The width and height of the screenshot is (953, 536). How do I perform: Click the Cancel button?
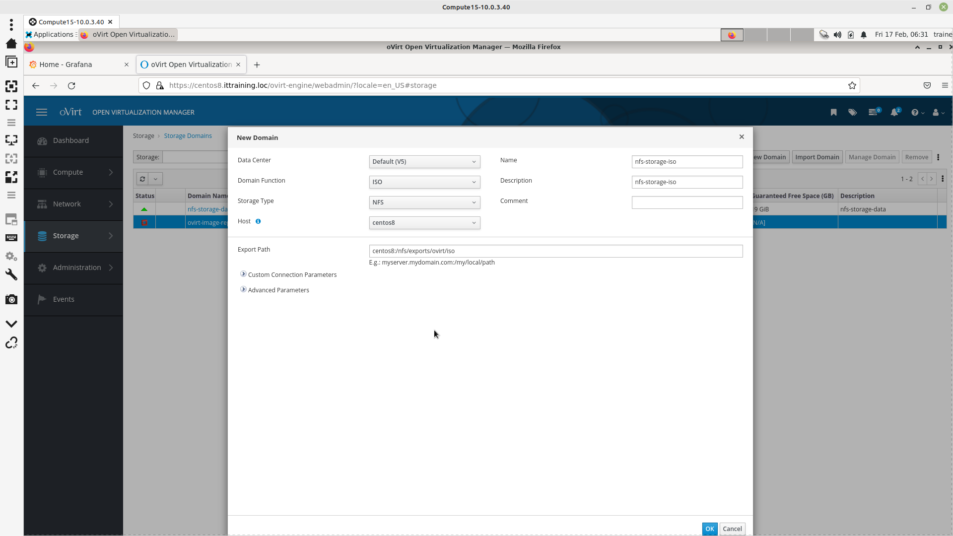point(732,529)
